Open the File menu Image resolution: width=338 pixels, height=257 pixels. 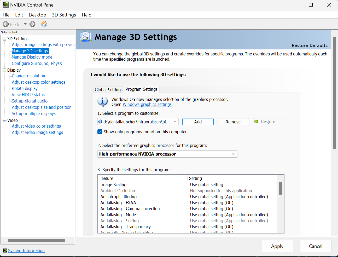tap(6, 15)
